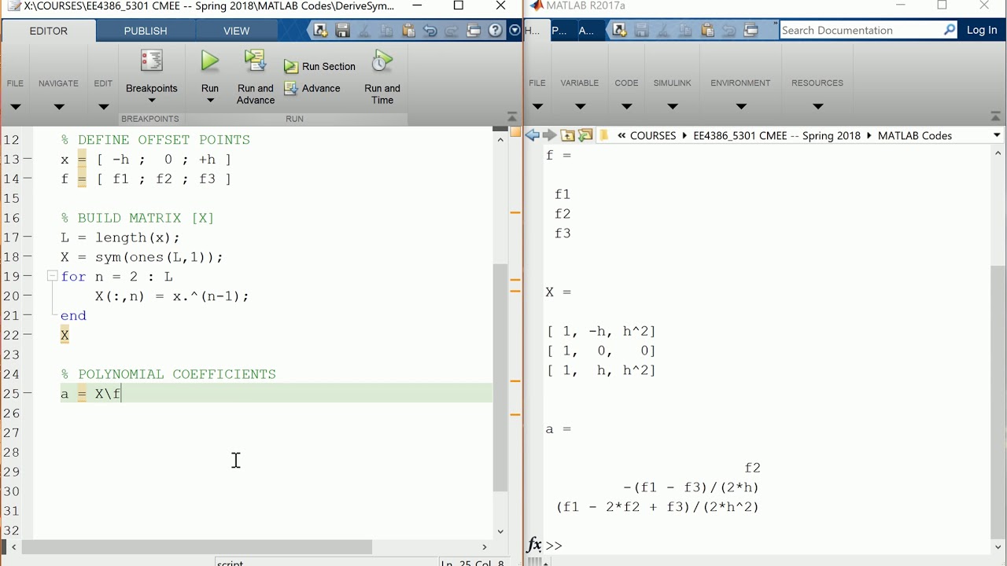Expand the CODE section dropdown
The width and height of the screenshot is (1007, 566).
pos(626,107)
